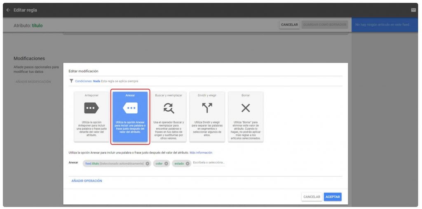This screenshot has width=422, height=209.
Task: Click AÑADIR OPERACIÓN link
Action: (x=87, y=181)
